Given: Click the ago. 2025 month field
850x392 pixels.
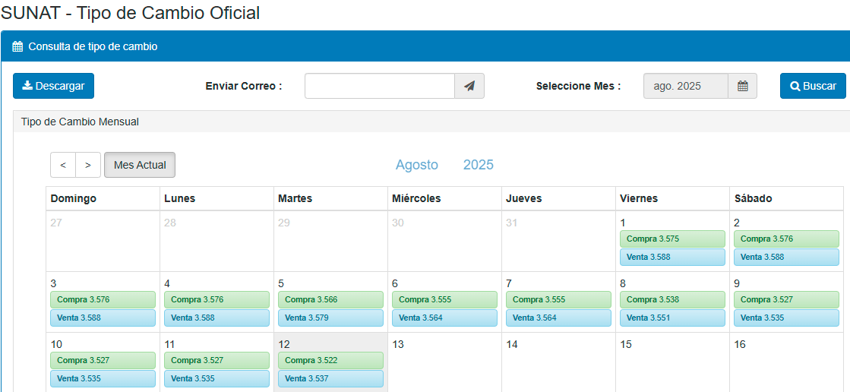Looking at the screenshot, I should [x=686, y=86].
